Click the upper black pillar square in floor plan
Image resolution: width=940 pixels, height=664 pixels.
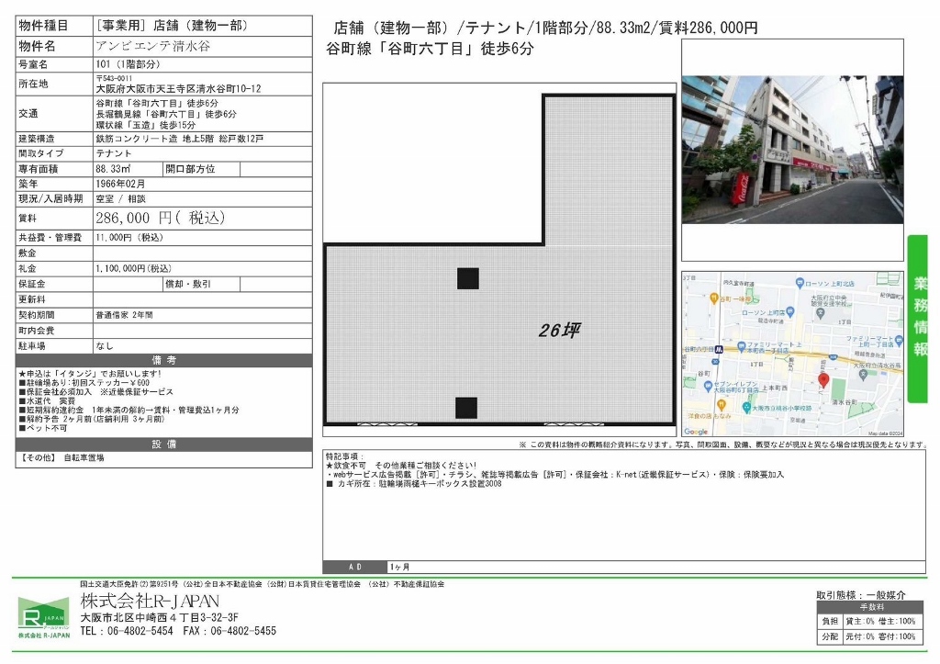(468, 278)
